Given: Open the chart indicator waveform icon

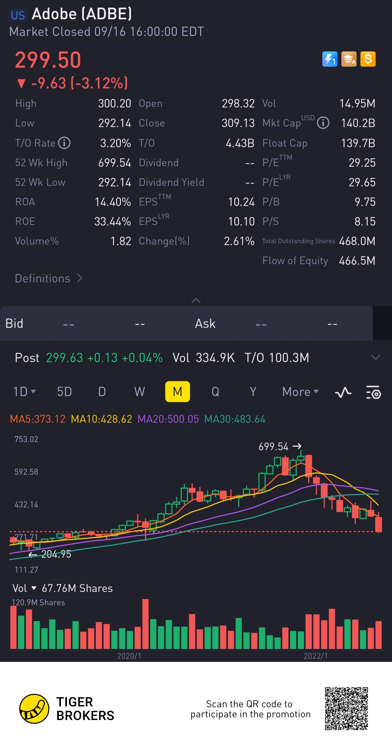Looking at the screenshot, I should [343, 392].
